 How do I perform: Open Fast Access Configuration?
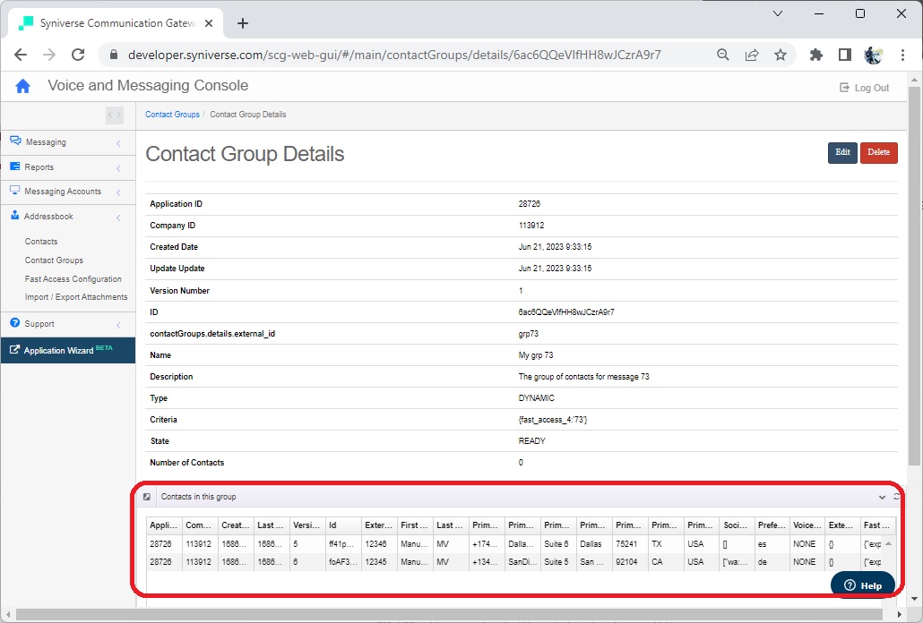(x=73, y=278)
